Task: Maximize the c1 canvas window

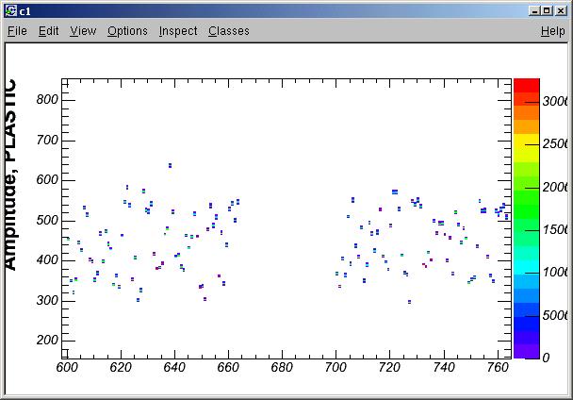Action: (x=547, y=11)
